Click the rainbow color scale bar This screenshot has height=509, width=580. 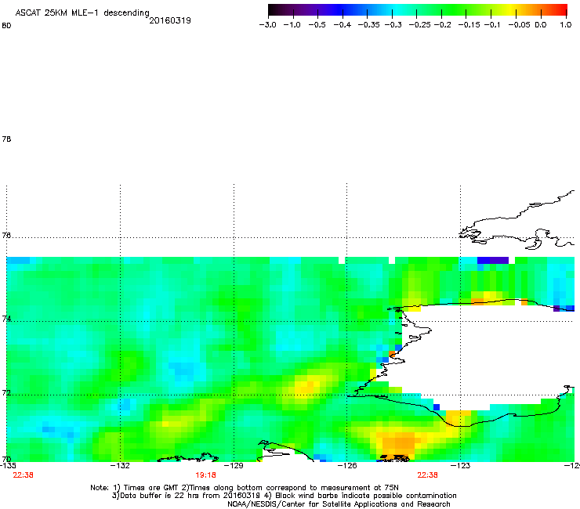pos(418,10)
